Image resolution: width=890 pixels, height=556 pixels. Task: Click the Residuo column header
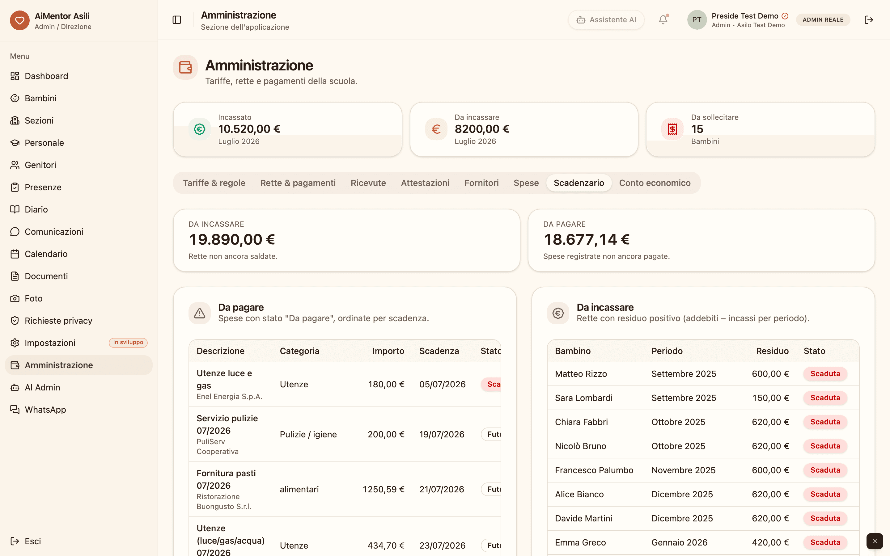(x=772, y=351)
